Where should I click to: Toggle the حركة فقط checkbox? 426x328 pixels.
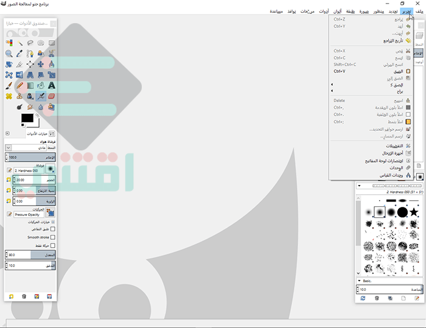(53, 246)
